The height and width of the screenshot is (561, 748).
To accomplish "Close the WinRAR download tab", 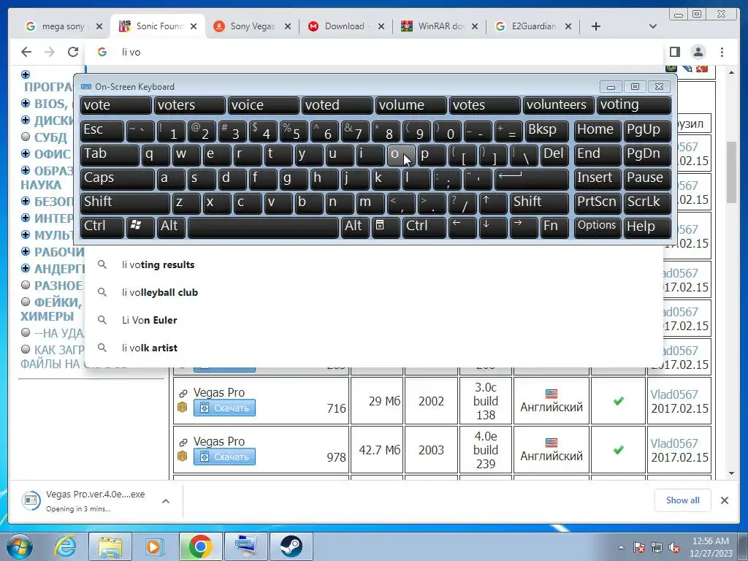I will coord(475,26).
